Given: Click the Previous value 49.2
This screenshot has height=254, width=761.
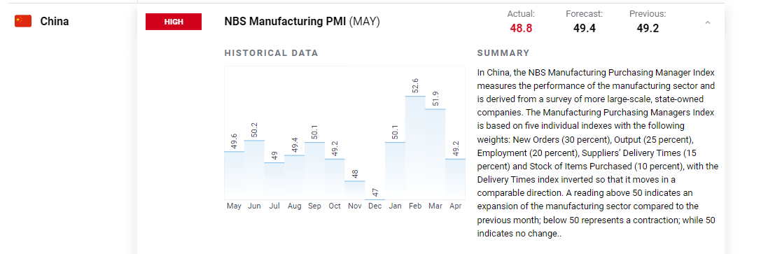Looking at the screenshot, I should tap(648, 28).
